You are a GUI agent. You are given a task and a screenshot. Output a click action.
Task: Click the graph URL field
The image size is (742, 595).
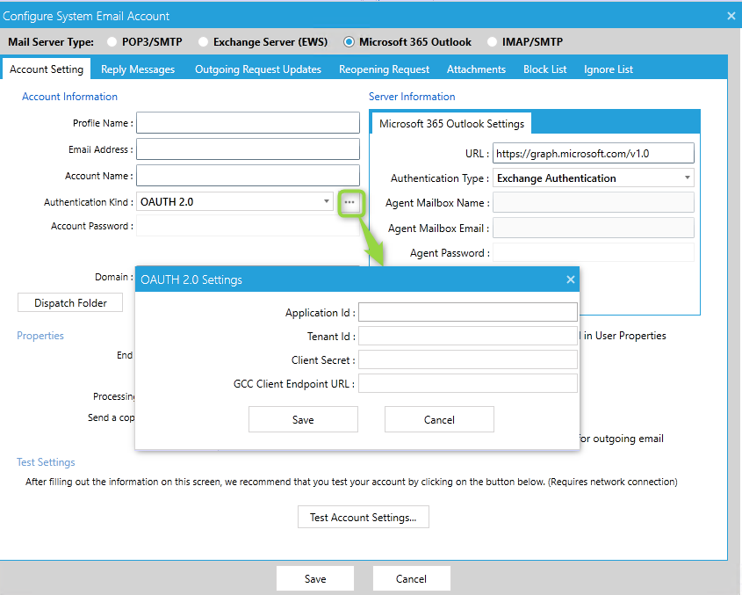(x=594, y=154)
